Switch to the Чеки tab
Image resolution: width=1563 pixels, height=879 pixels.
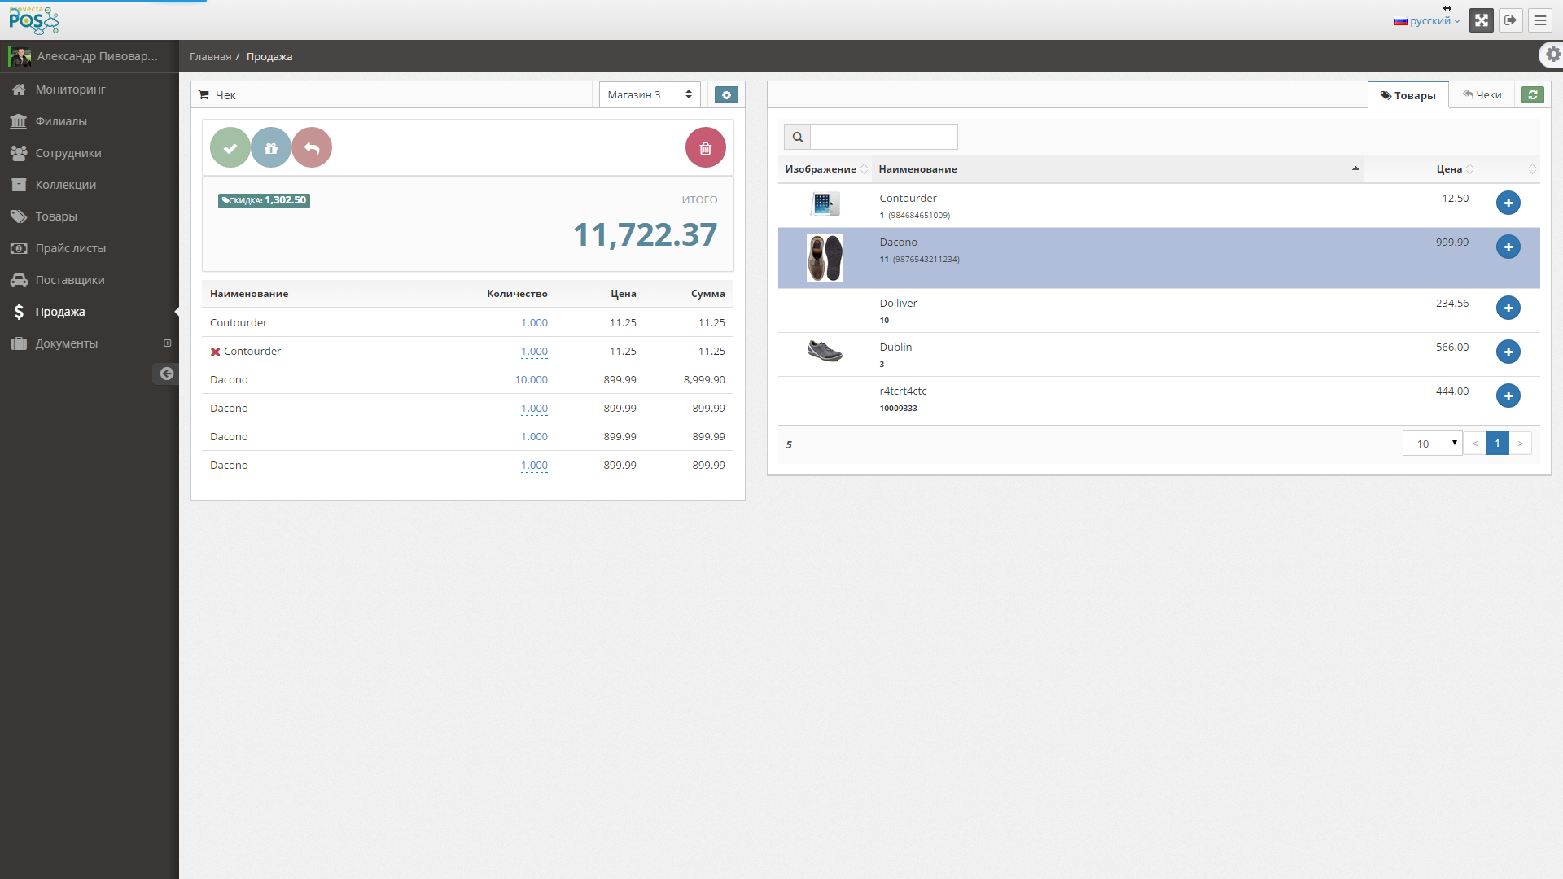(1482, 95)
